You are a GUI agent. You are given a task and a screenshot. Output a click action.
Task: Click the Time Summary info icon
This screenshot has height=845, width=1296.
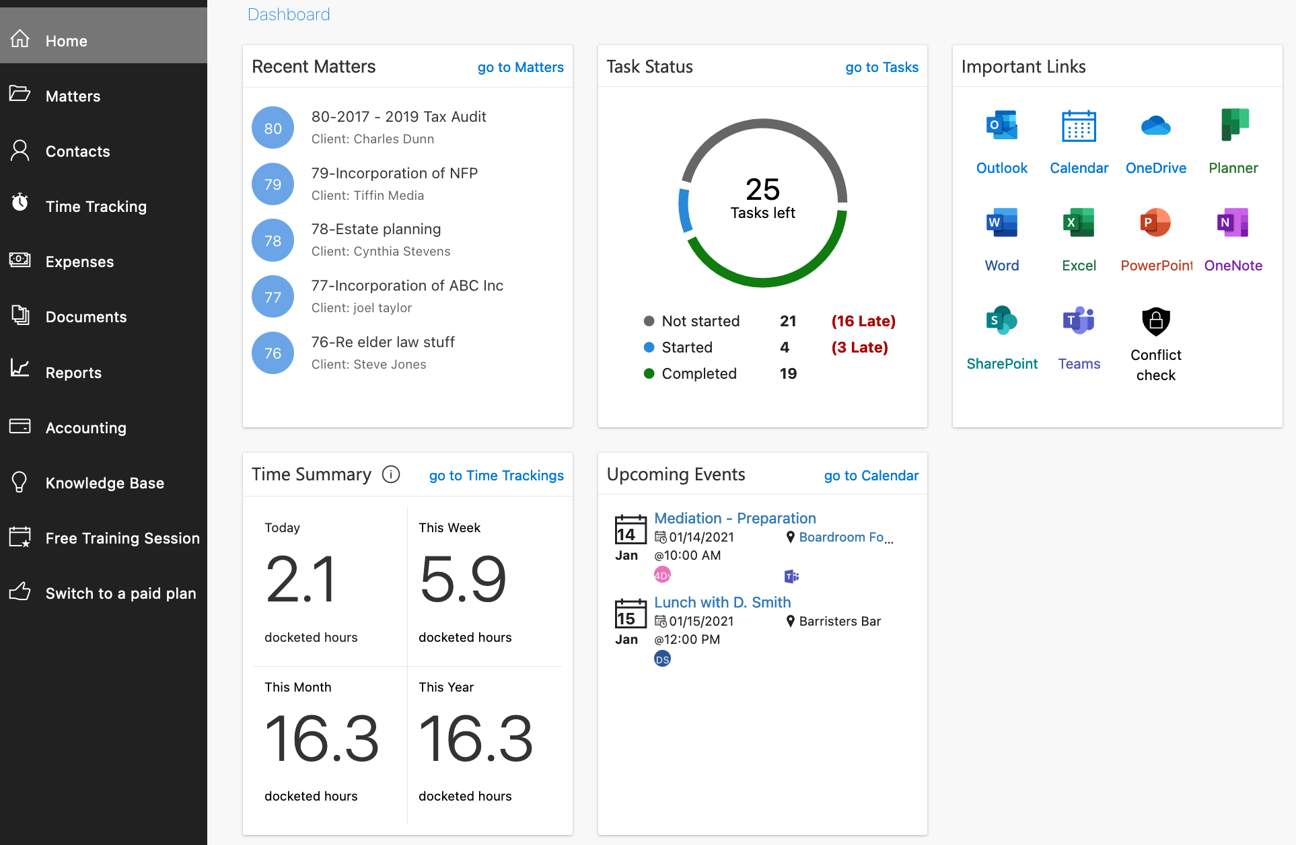pos(391,474)
